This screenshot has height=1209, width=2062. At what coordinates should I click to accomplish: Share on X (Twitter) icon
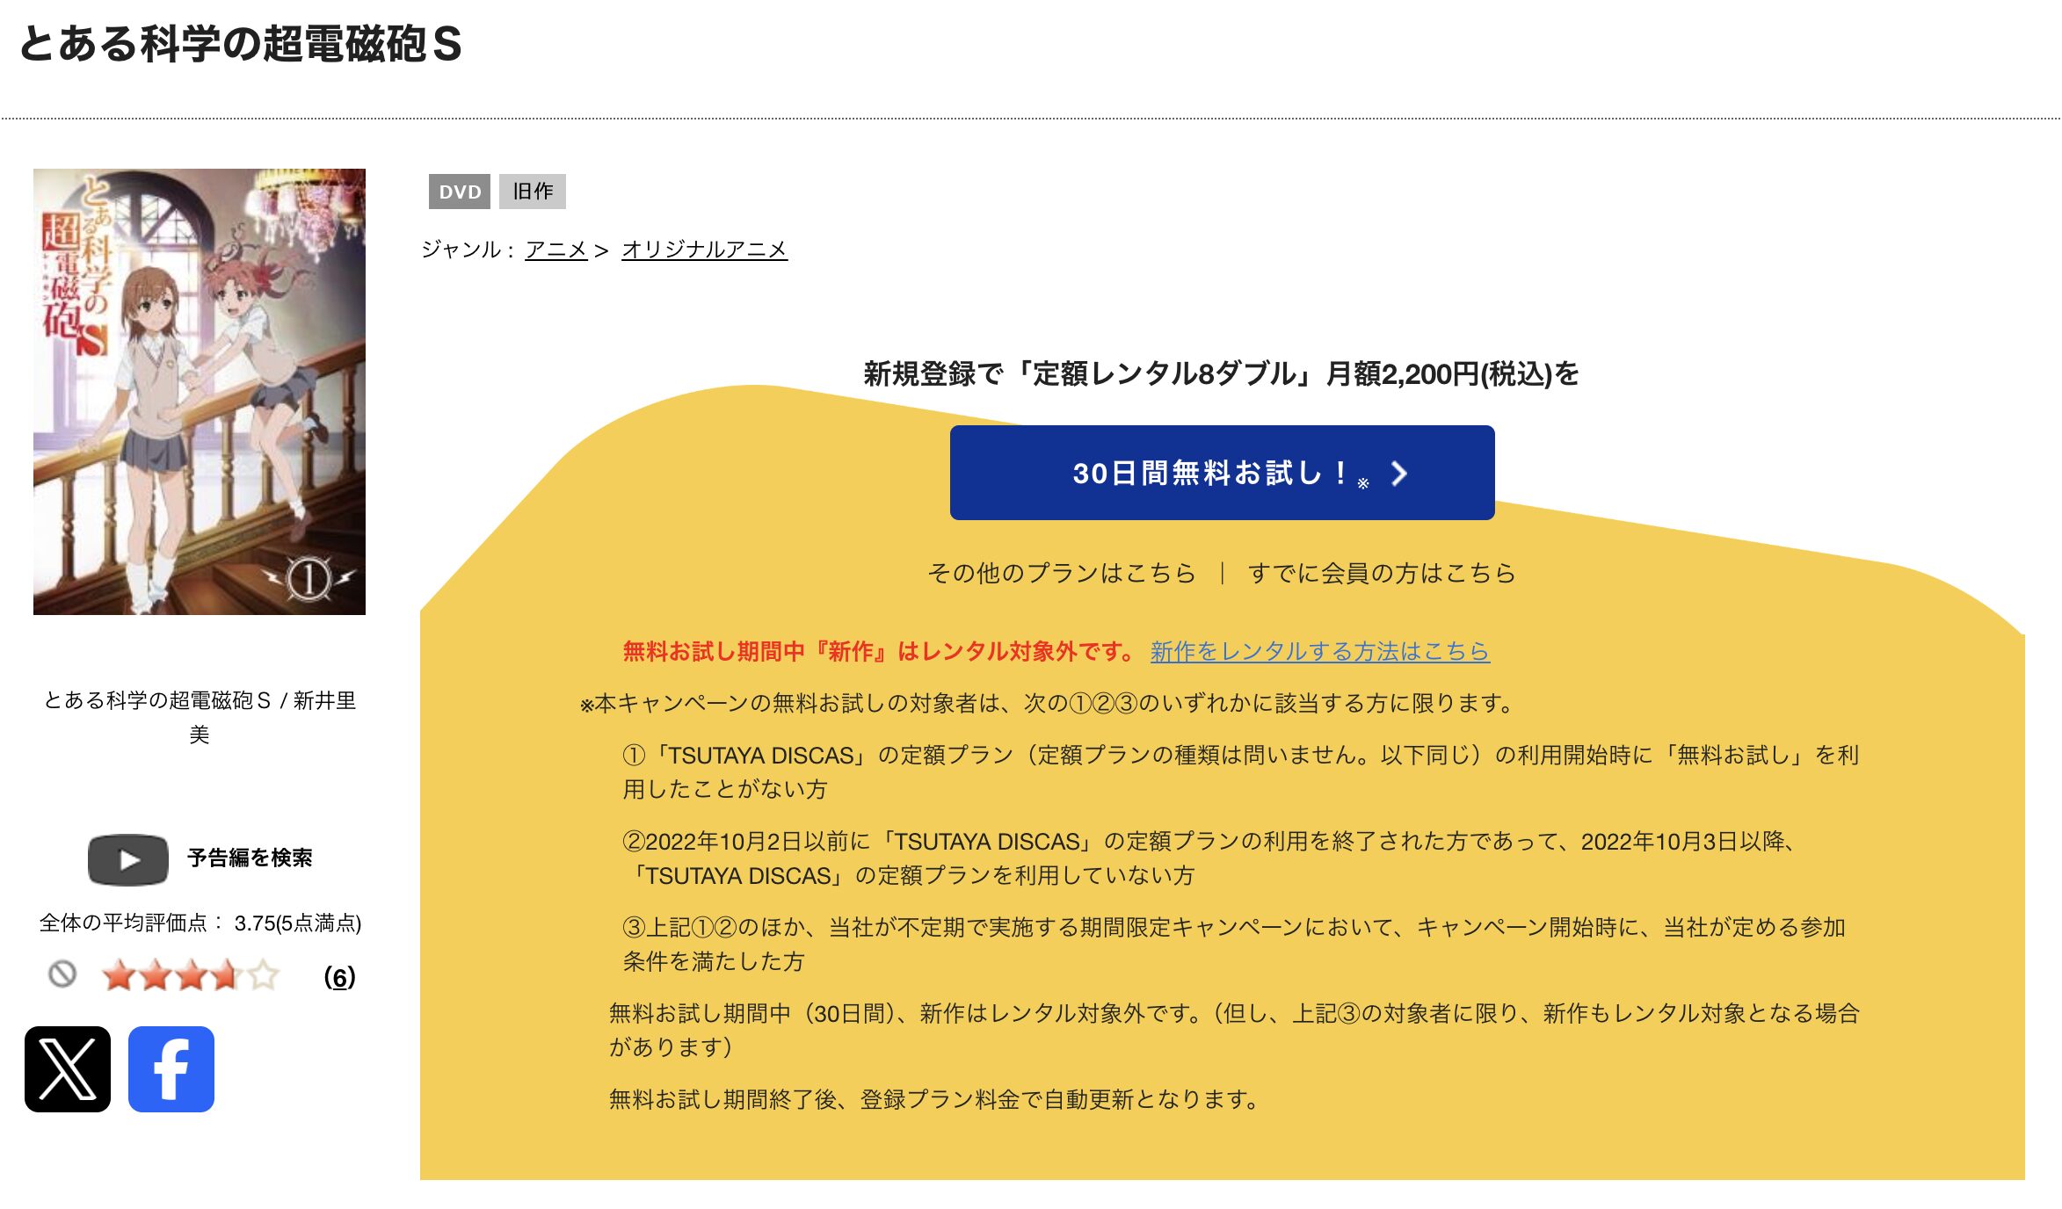coord(68,1069)
